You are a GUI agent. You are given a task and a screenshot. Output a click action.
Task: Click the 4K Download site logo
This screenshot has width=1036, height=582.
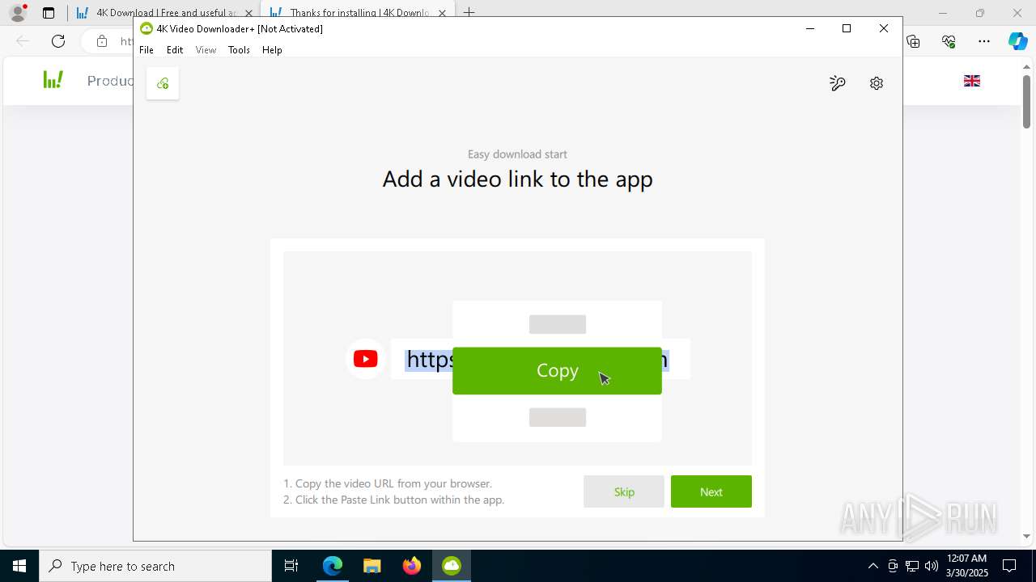tap(53, 80)
